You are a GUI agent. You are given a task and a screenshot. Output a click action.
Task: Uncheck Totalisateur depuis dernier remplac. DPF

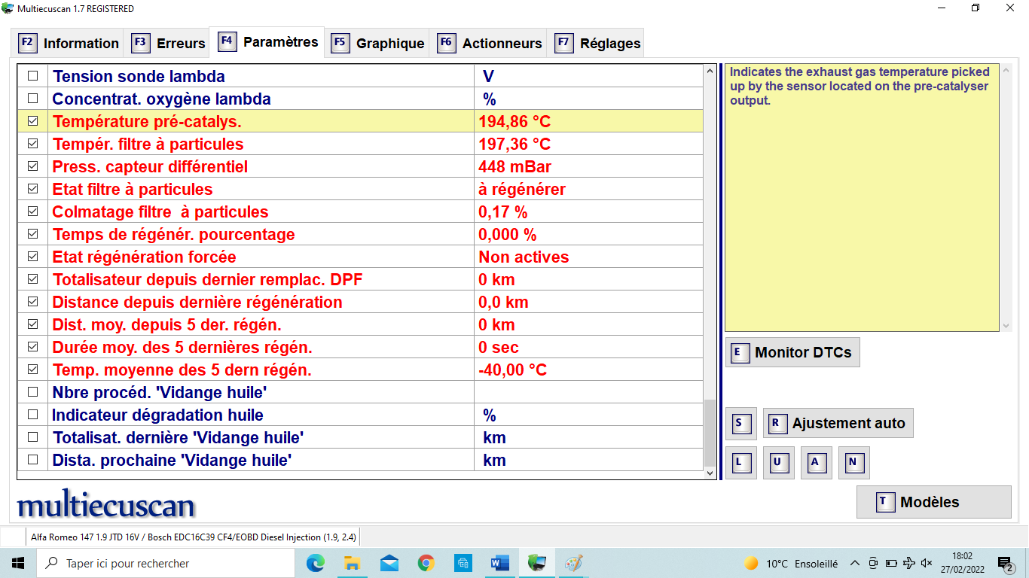coord(32,279)
